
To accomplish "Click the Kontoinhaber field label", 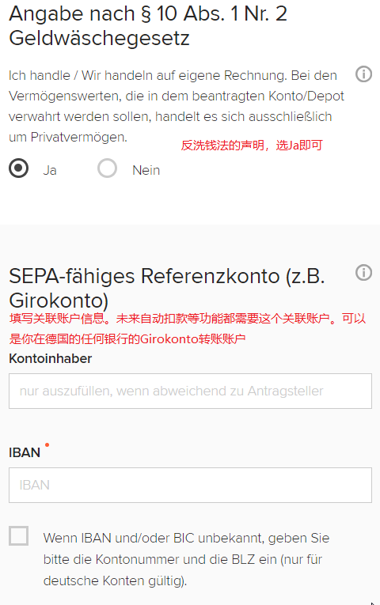I will (x=51, y=358).
